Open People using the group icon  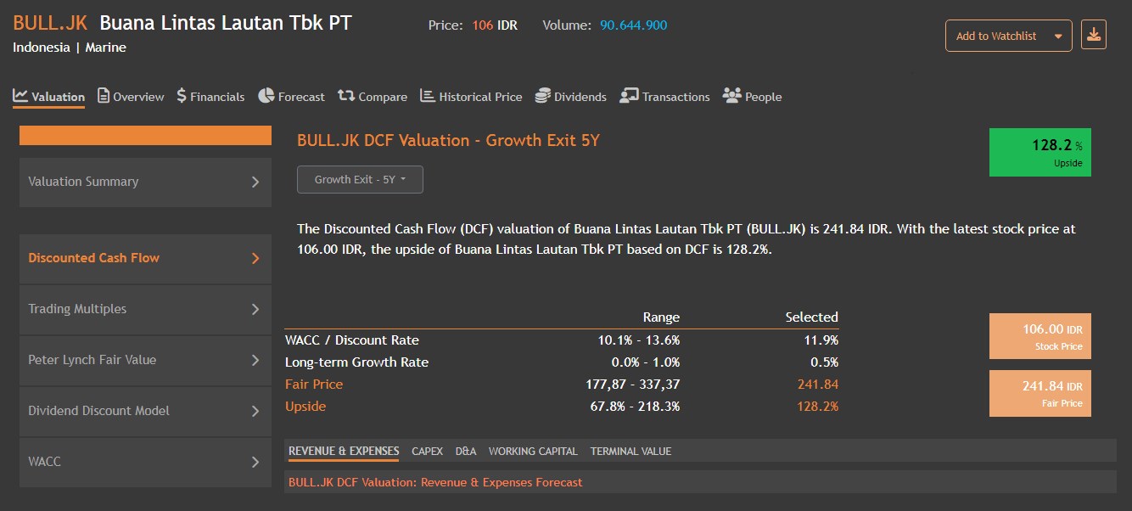[x=731, y=96]
